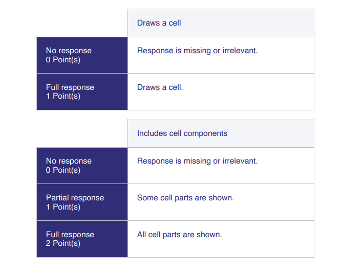Image resolution: width=342 pixels, height=276 pixels.
Task: Select the No response 0 Point(s) cell under Draws a cell
Action: (x=82, y=55)
